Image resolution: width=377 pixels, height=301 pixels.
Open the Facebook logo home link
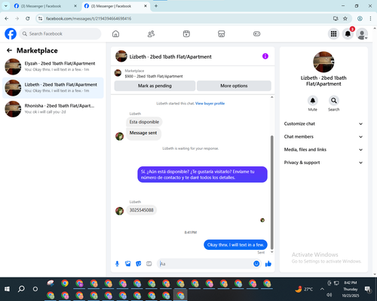(x=11, y=34)
